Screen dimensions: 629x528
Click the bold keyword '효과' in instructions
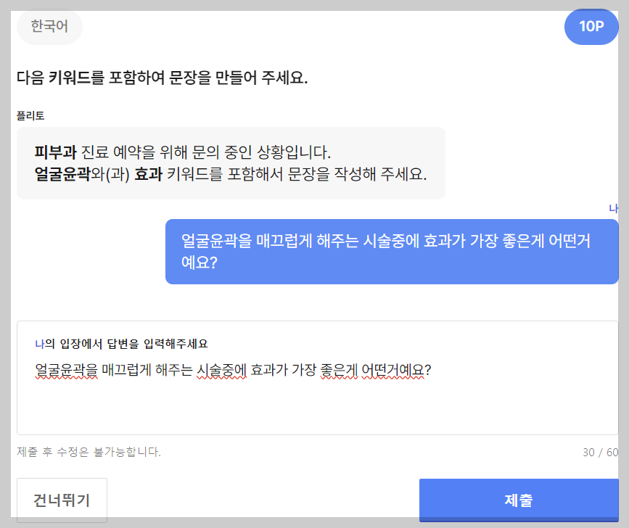coord(149,174)
